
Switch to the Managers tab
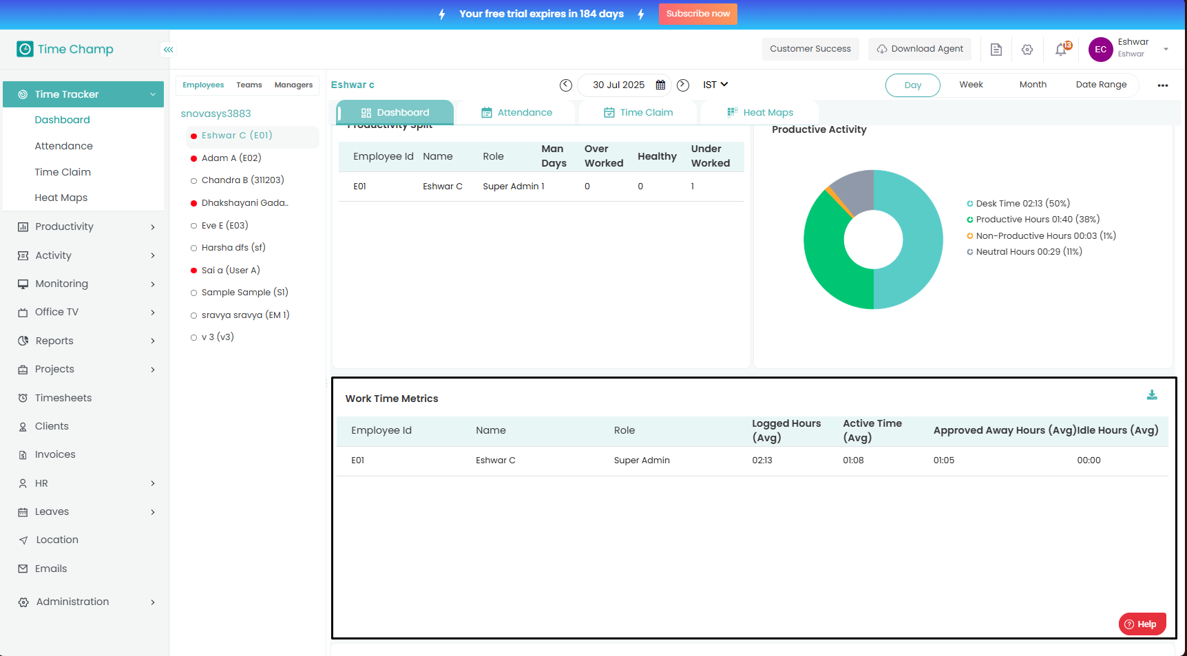[293, 85]
